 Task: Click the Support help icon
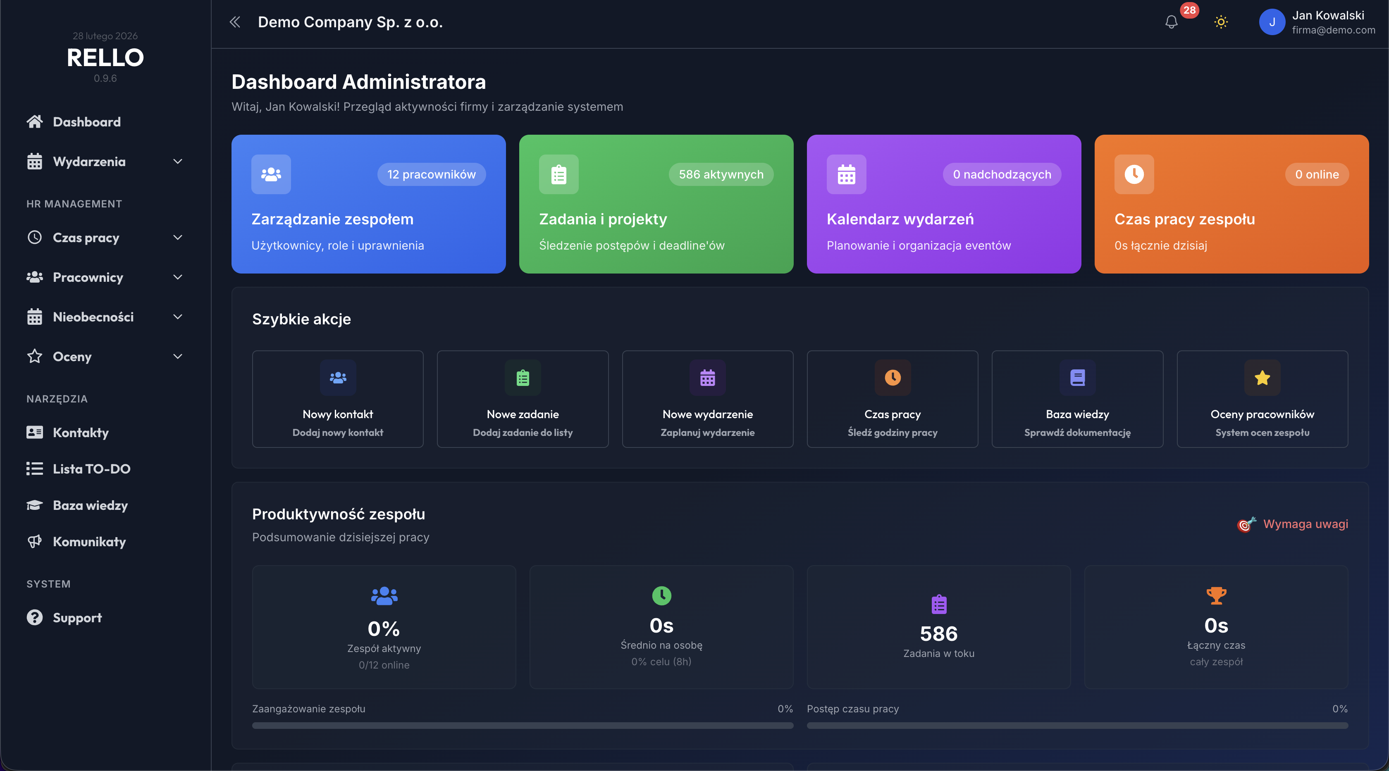tap(35, 617)
